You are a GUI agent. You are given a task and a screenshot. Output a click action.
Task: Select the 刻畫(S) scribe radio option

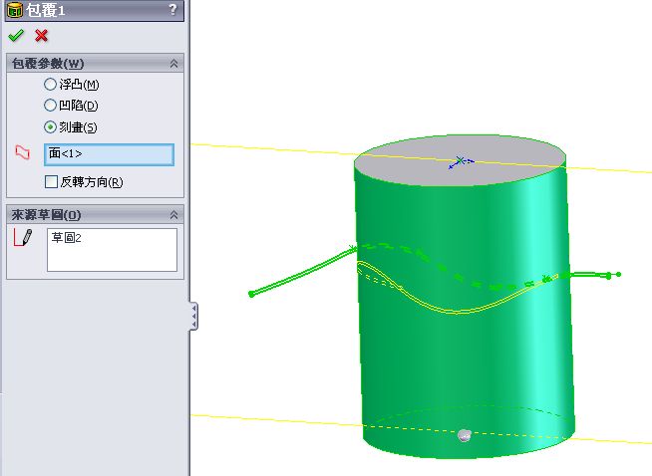click(50, 126)
